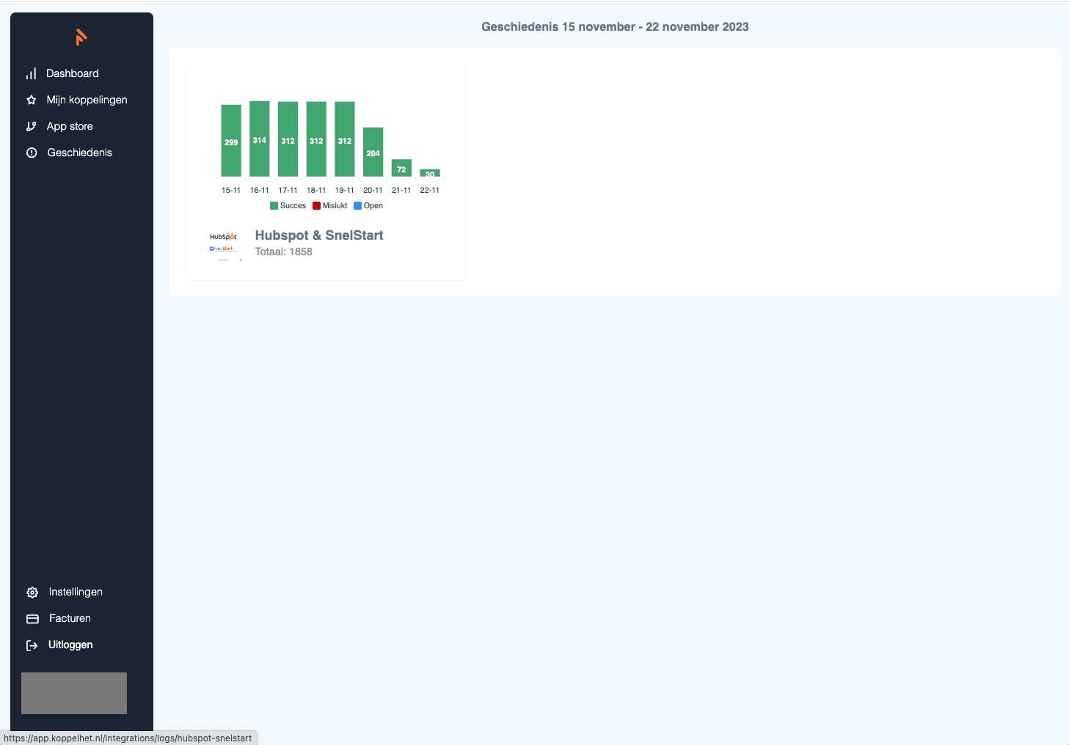Click the green Succes legend swatch
The image size is (1069, 745).
(274, 206)
